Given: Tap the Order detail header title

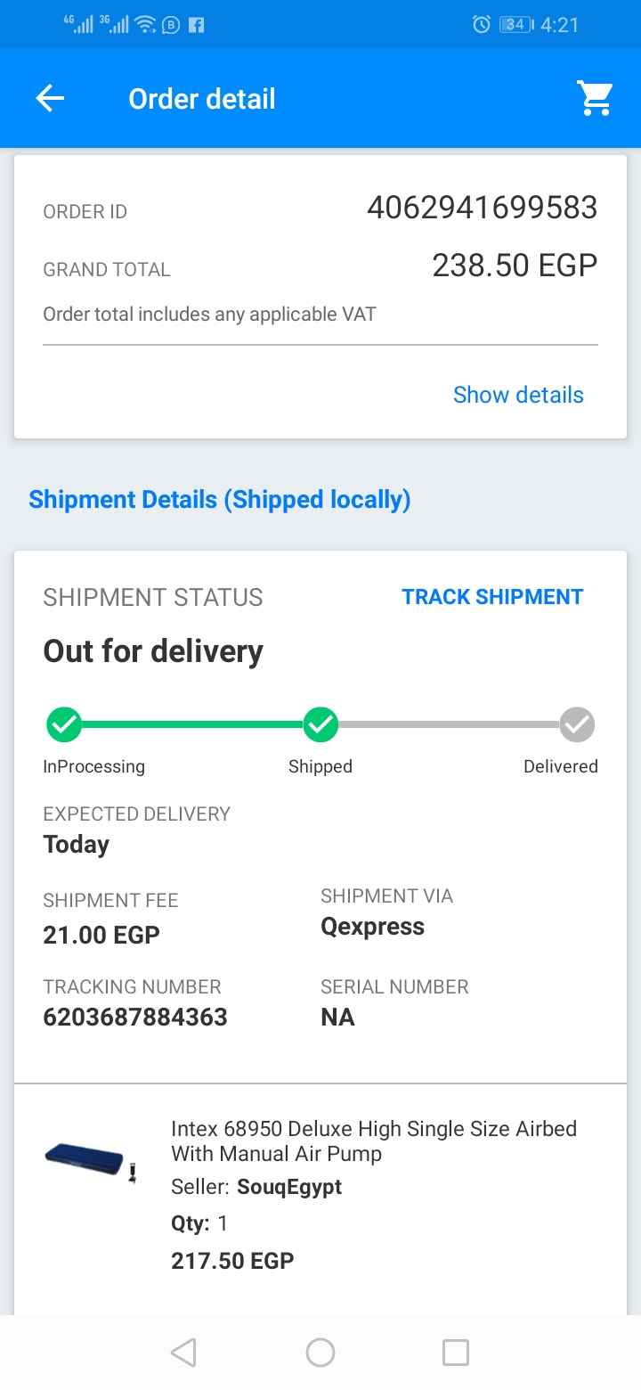Looking at the screenshot, I should tap(202, 98).
